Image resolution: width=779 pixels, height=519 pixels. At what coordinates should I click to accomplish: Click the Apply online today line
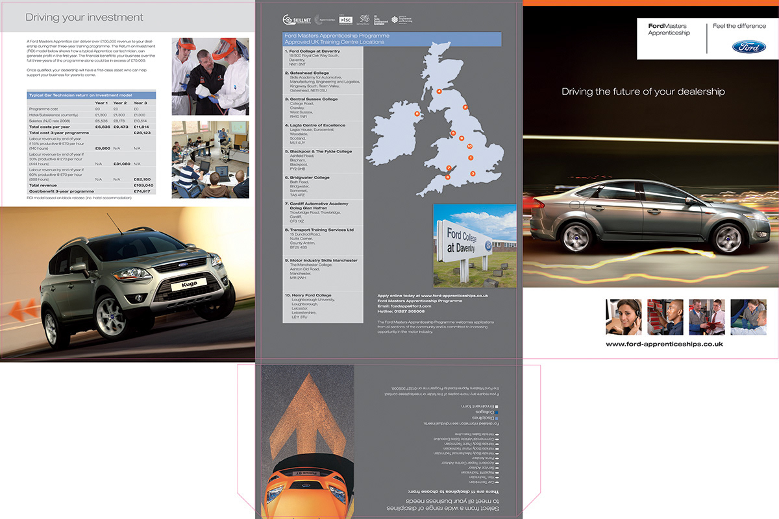pyautogui.click(x=432, y=296)
